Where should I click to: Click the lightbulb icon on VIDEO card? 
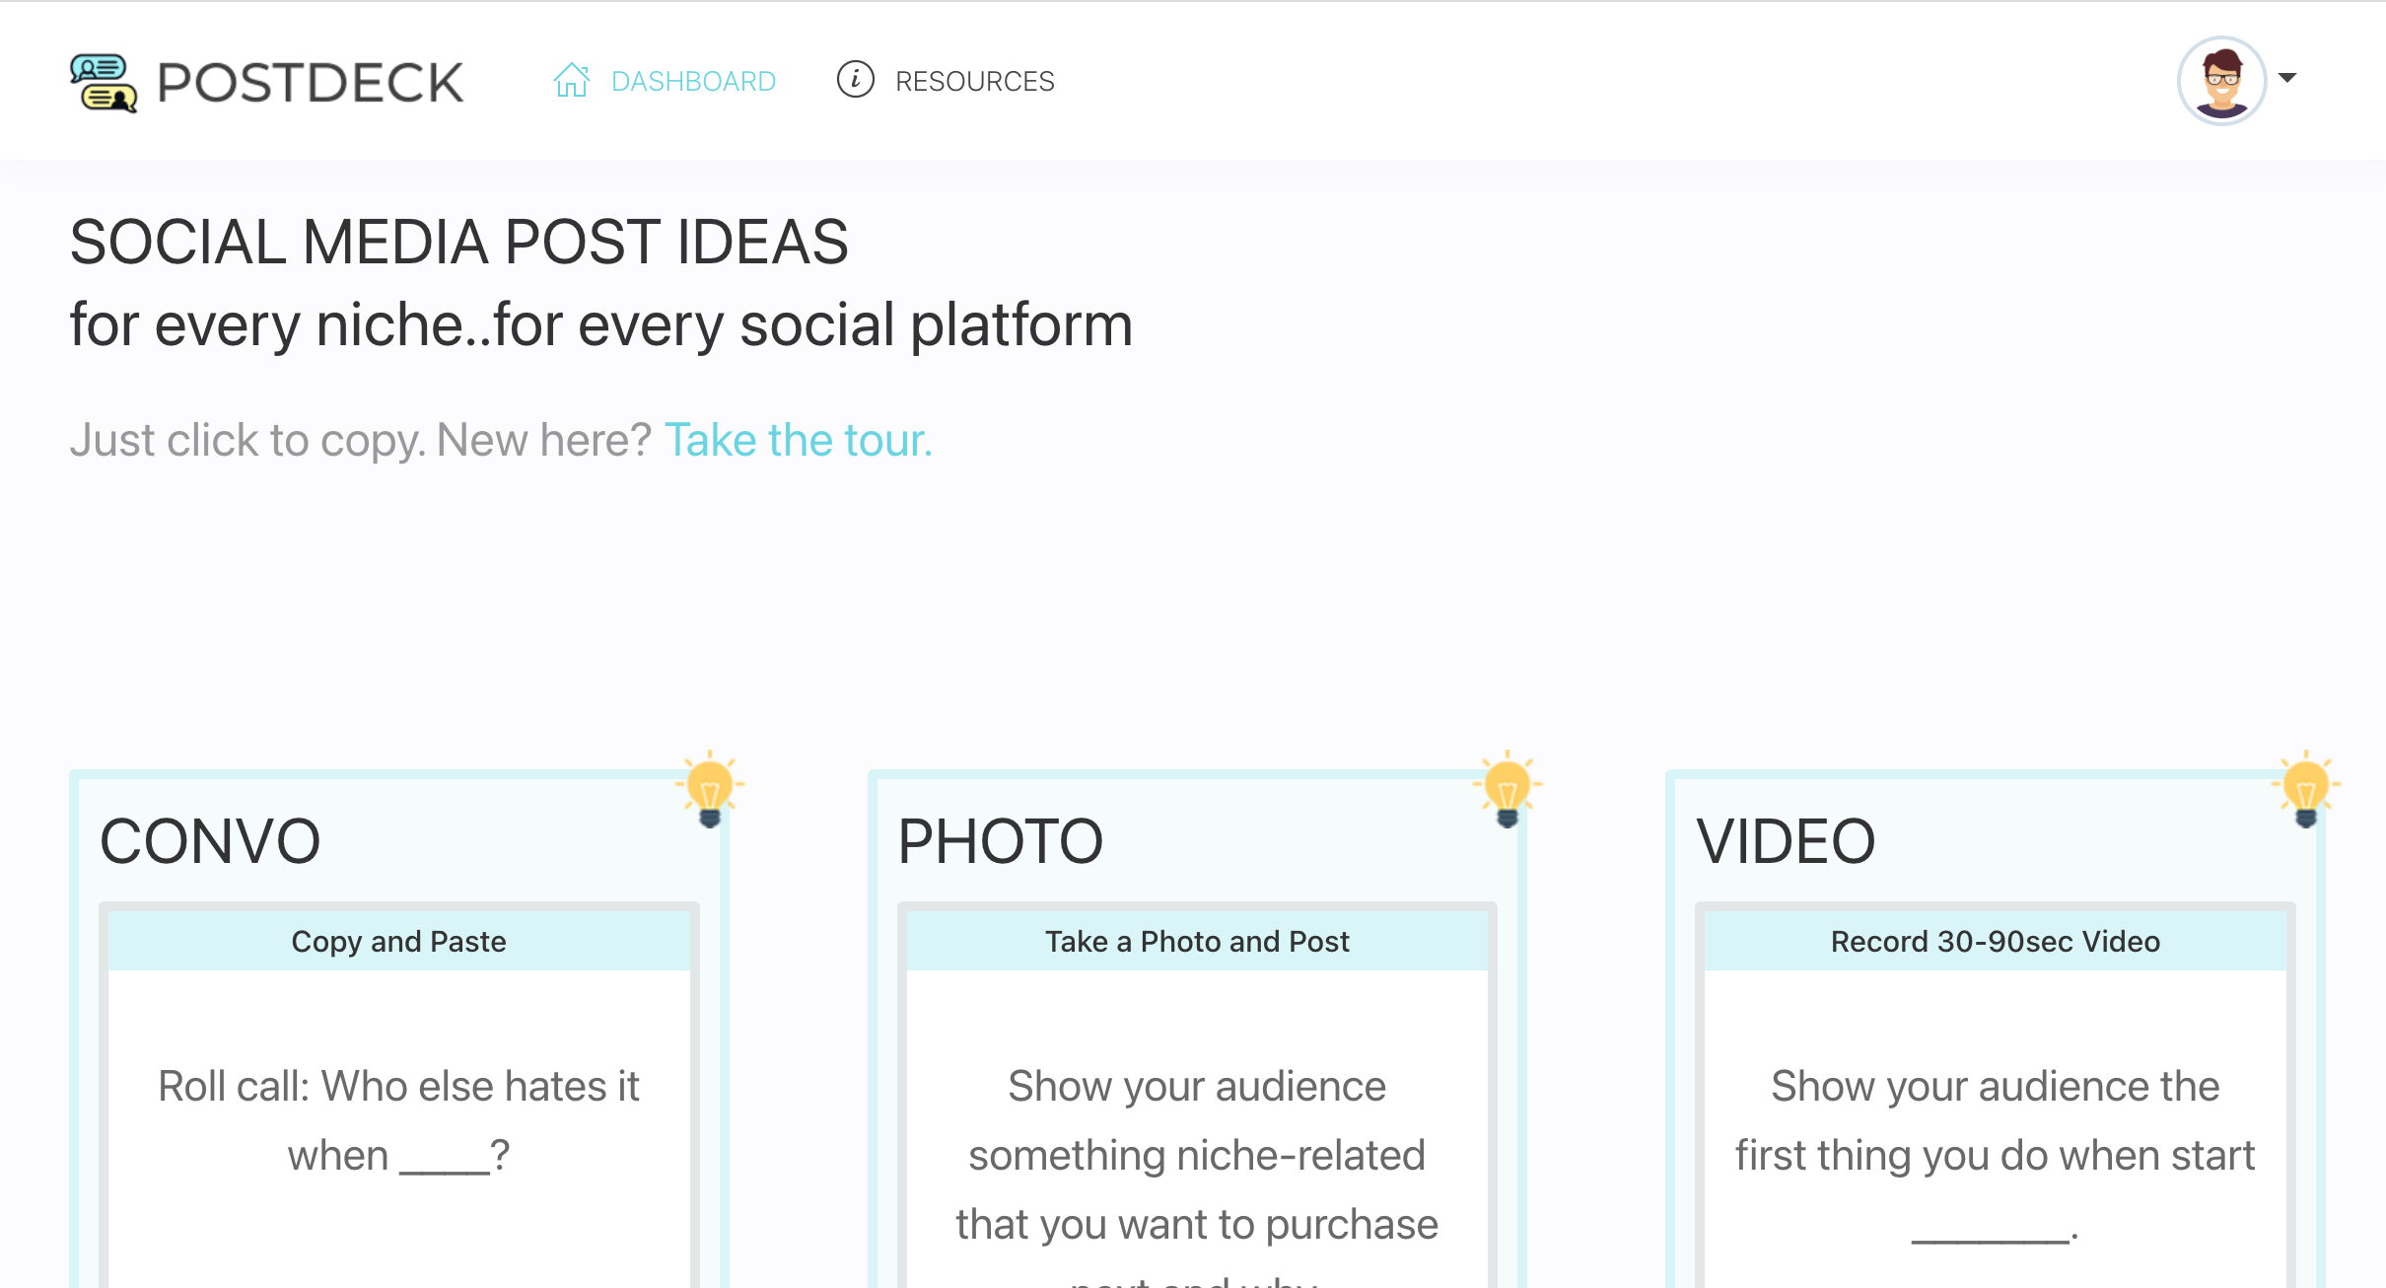click(2305, 790)
